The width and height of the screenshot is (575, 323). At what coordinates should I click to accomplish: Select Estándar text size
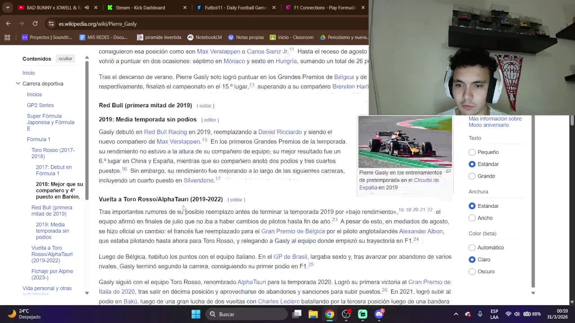click(472, 164)
